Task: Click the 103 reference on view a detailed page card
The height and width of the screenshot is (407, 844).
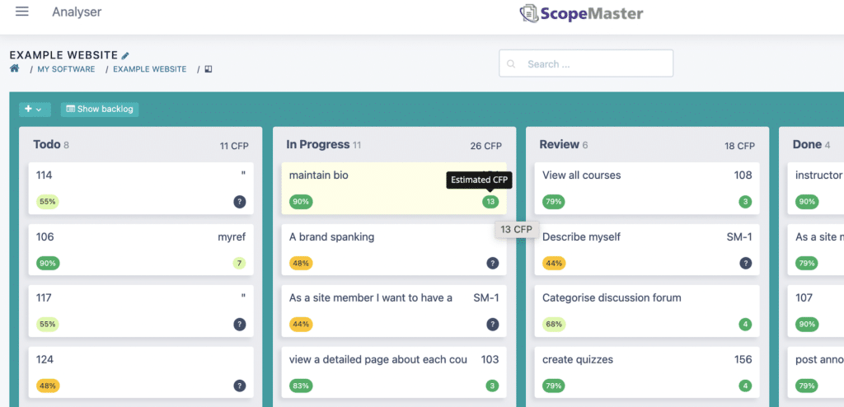Action: (x=490, y=359)
